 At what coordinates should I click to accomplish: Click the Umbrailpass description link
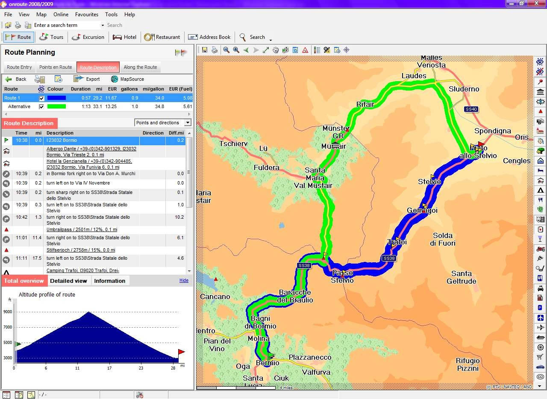pyautogui.click(x=82, y=229)
